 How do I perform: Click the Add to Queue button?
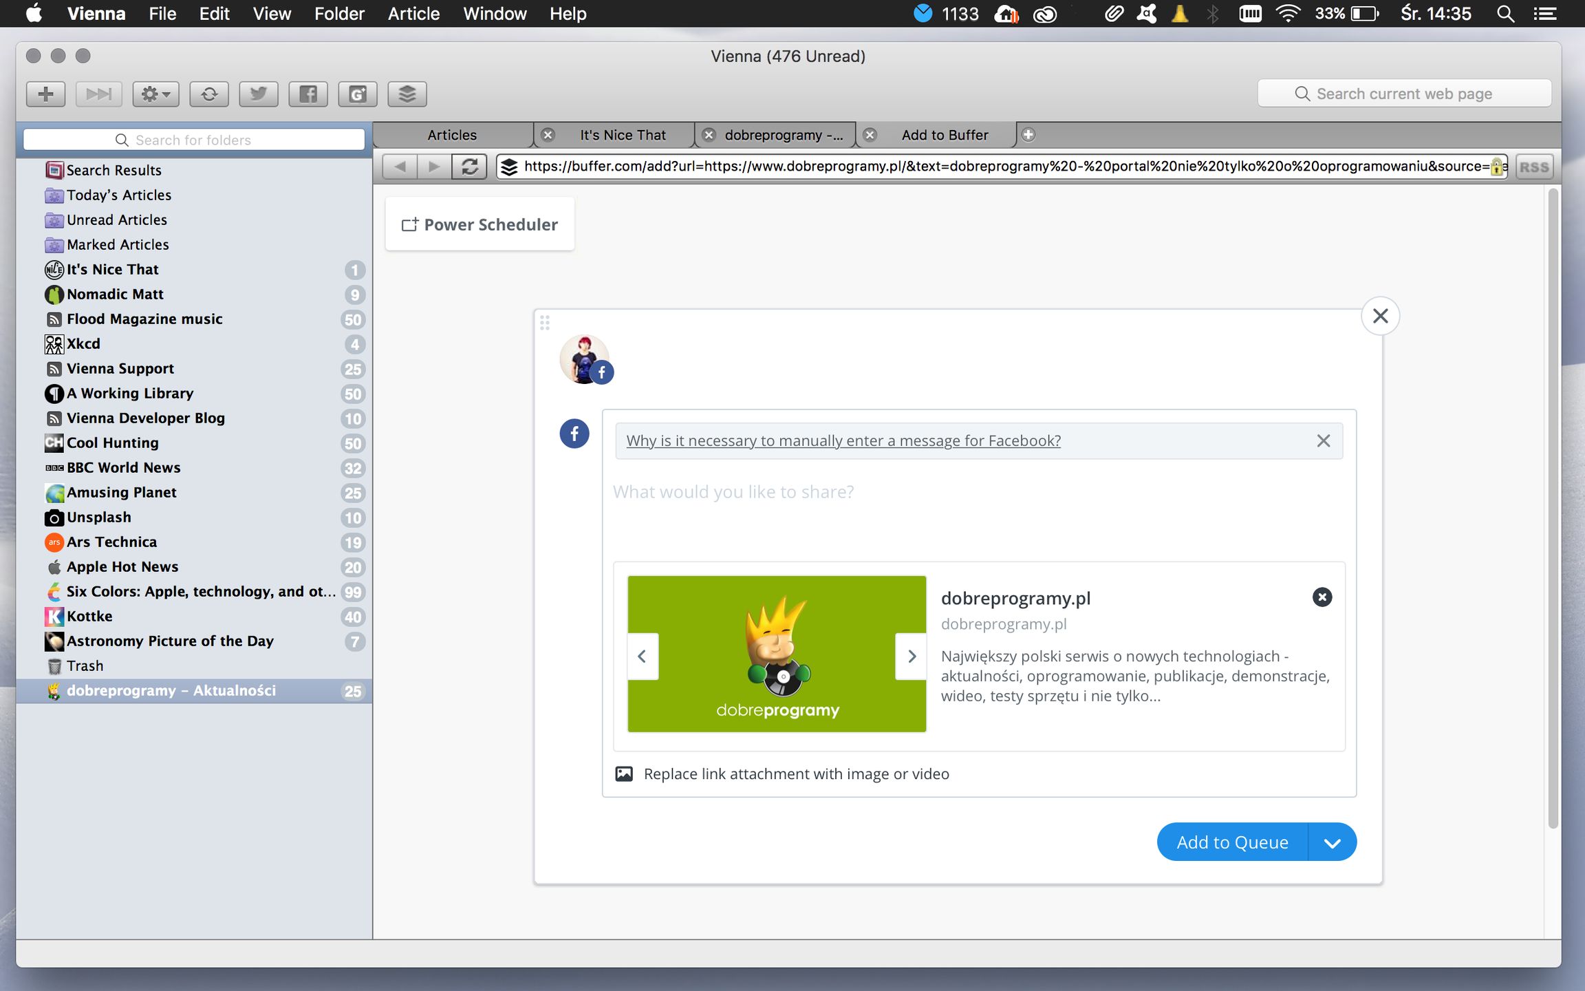[1231, 842]
